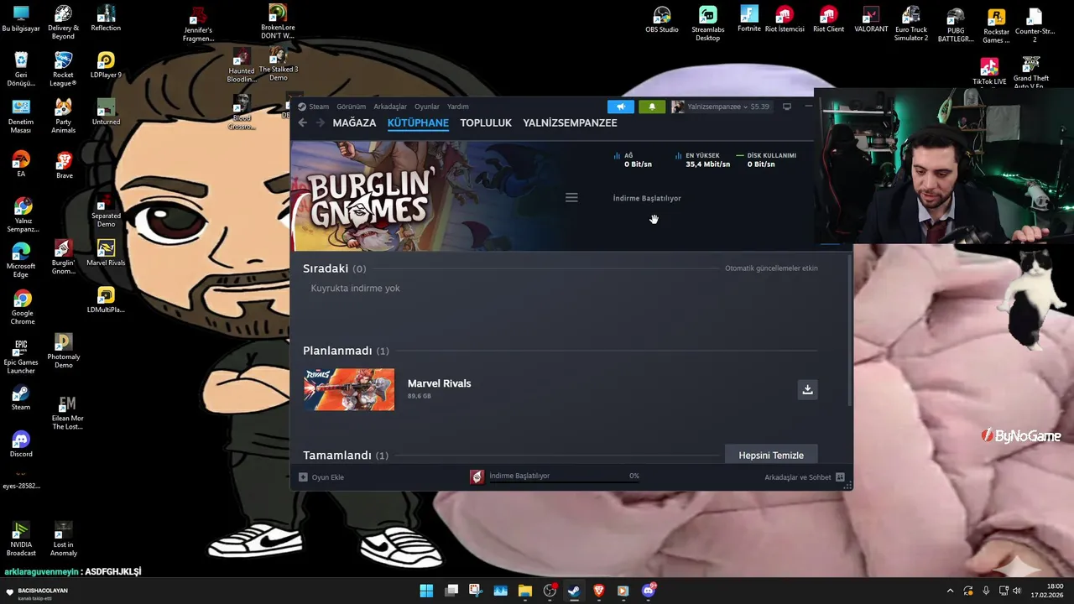
Task: Select Geri Dönüşüm recycle bin icon
Action: (x=21, y=70)
